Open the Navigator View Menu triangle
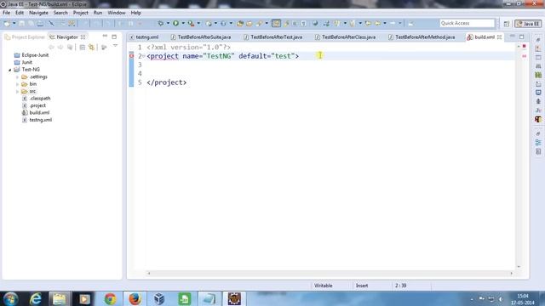Image resolution: width=545 pixels, height=306 pixels. [115, 46]
